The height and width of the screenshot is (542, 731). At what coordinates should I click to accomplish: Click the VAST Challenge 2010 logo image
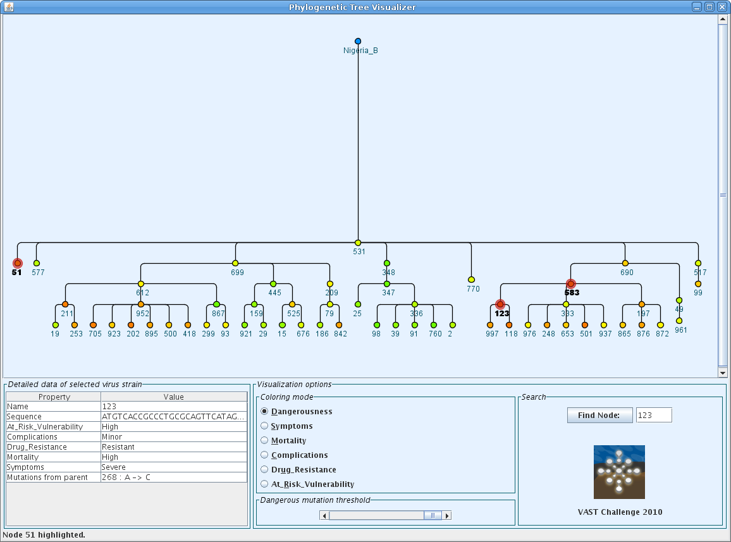pyautogui.click(x=619, y=472)
